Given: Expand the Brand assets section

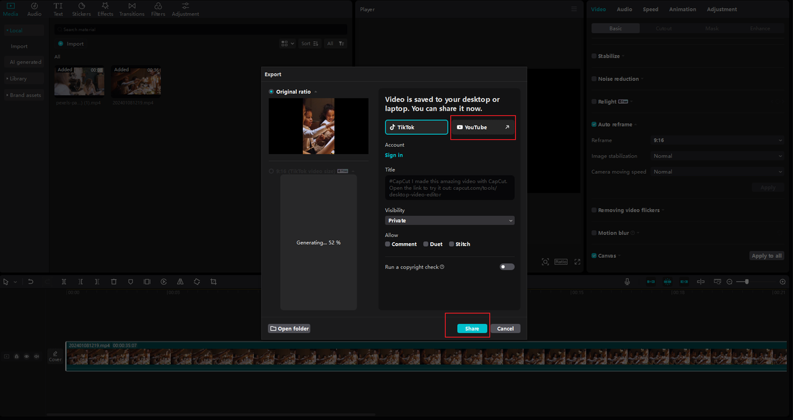Looking at the screenshot, I should click(24, 95).
